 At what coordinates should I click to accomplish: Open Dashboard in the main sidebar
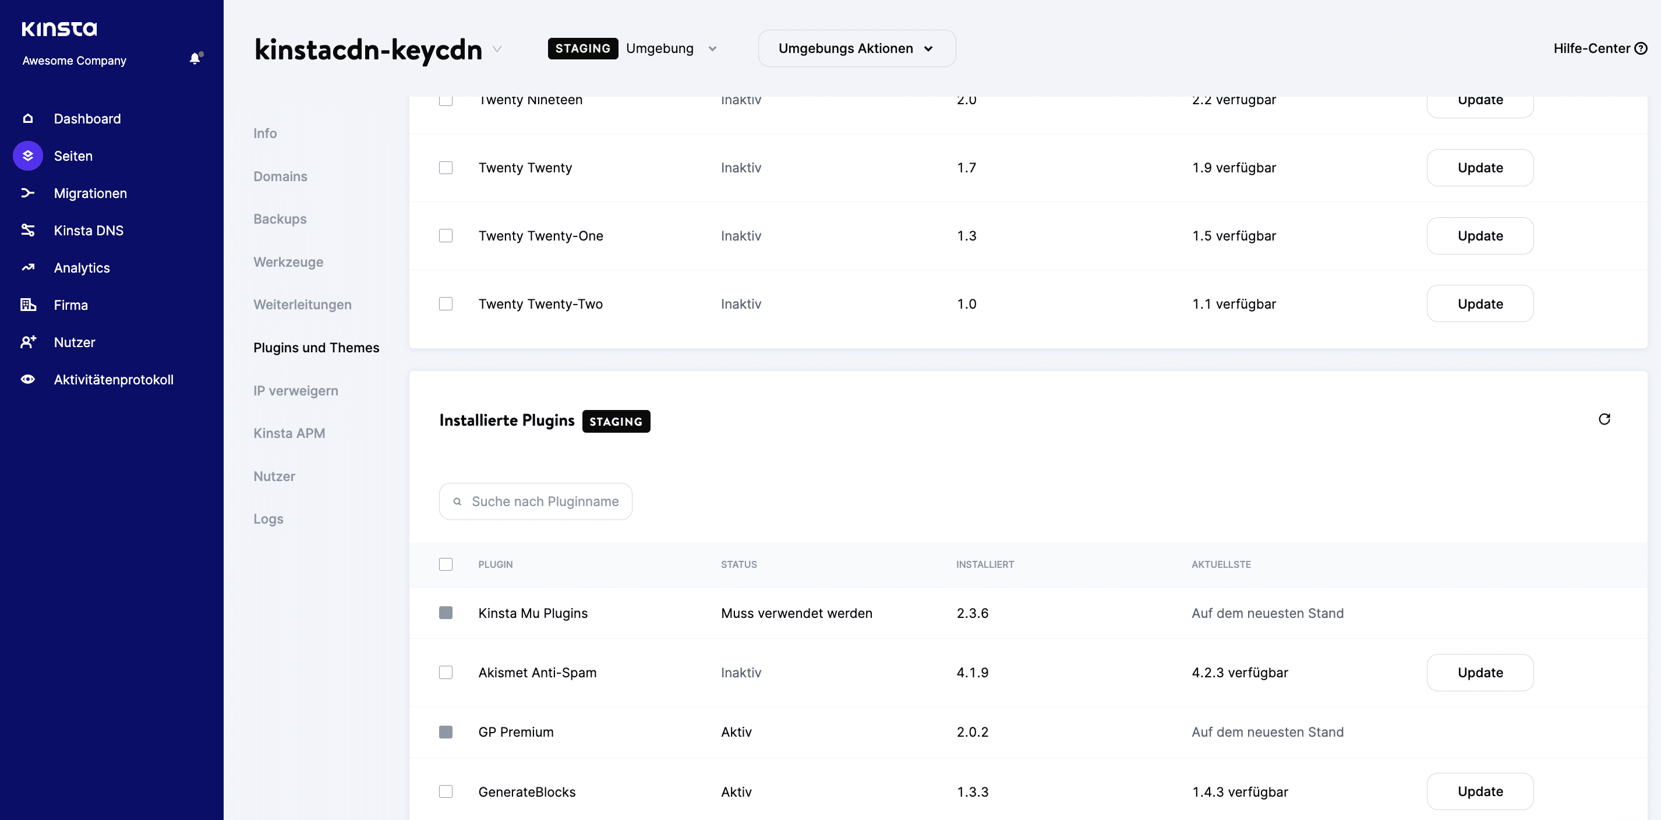(87, 119)
